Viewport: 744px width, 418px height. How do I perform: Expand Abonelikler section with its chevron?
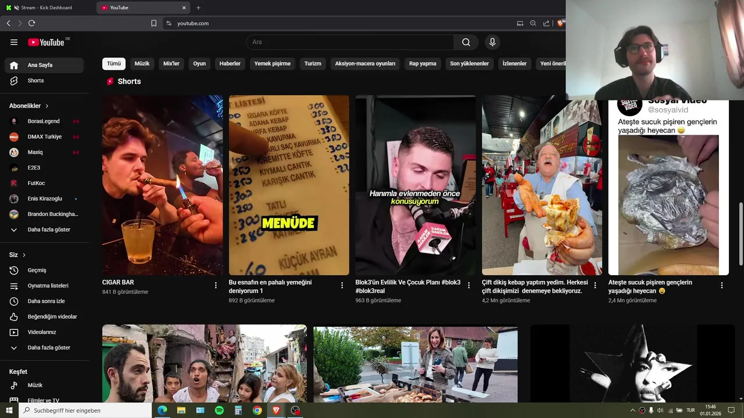(x=47, y=106)
